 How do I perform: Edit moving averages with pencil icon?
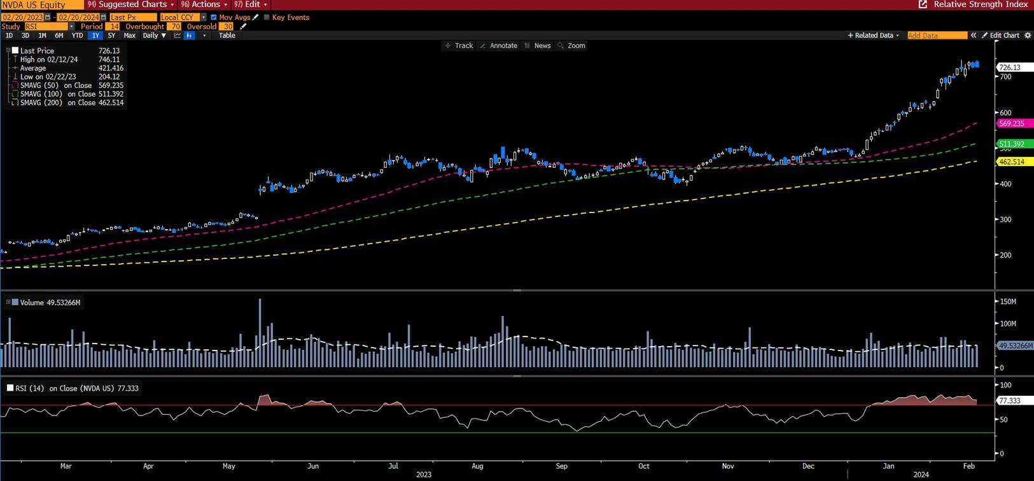tap(256, 17)
